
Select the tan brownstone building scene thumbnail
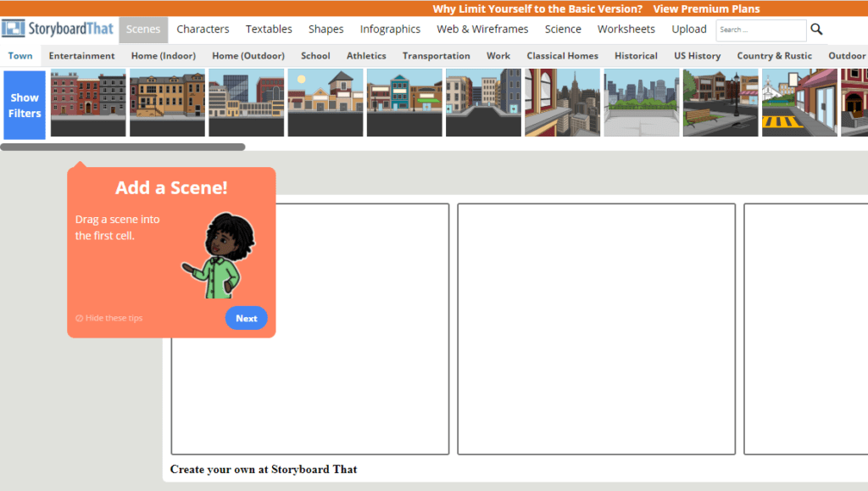point(167,103)
